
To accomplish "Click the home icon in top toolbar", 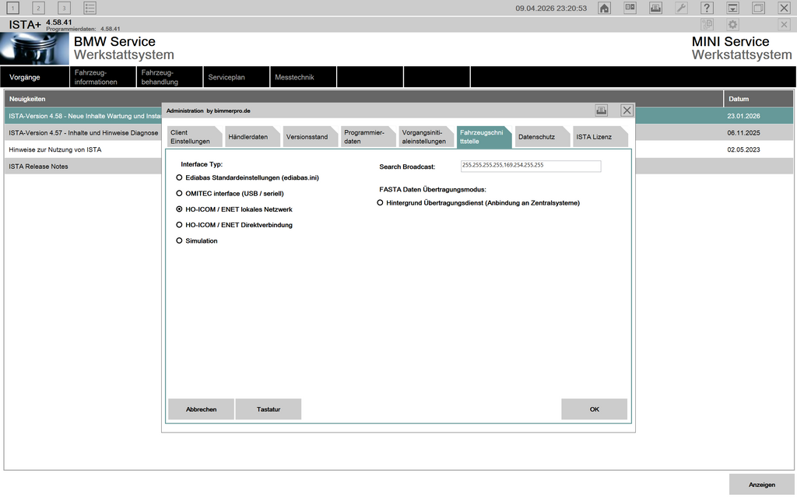I will 604,8.
